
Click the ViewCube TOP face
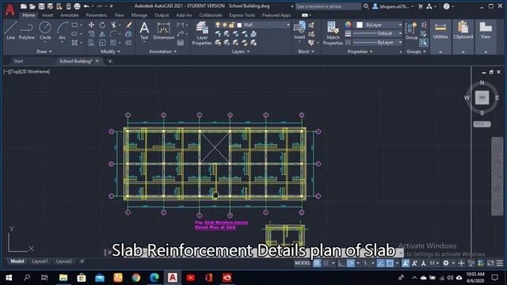tap(482, 97)
